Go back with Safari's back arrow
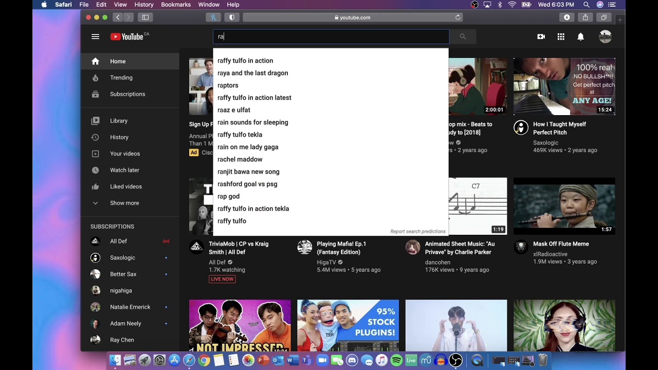The image size is (658, 370). tap(118, 17)
